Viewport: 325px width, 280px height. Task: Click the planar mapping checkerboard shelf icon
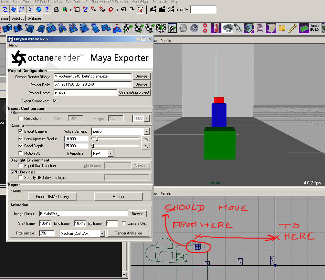[128, 28]
